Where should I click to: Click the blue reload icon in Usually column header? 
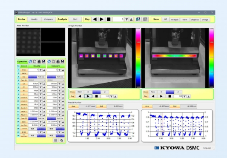click(30, 62)
